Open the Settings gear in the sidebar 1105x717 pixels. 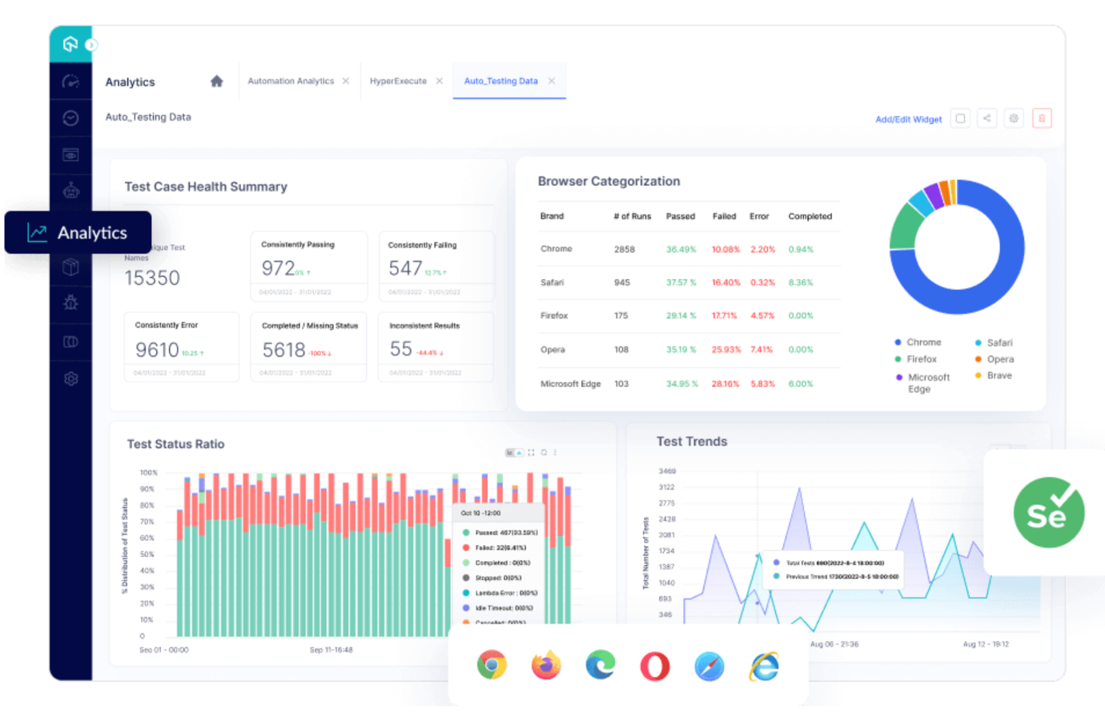[x=70, y=379]
